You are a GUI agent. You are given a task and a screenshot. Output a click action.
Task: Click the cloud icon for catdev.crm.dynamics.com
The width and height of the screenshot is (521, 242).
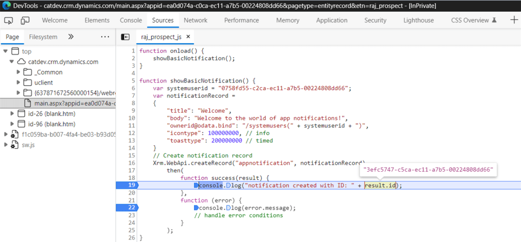point(21,62)
